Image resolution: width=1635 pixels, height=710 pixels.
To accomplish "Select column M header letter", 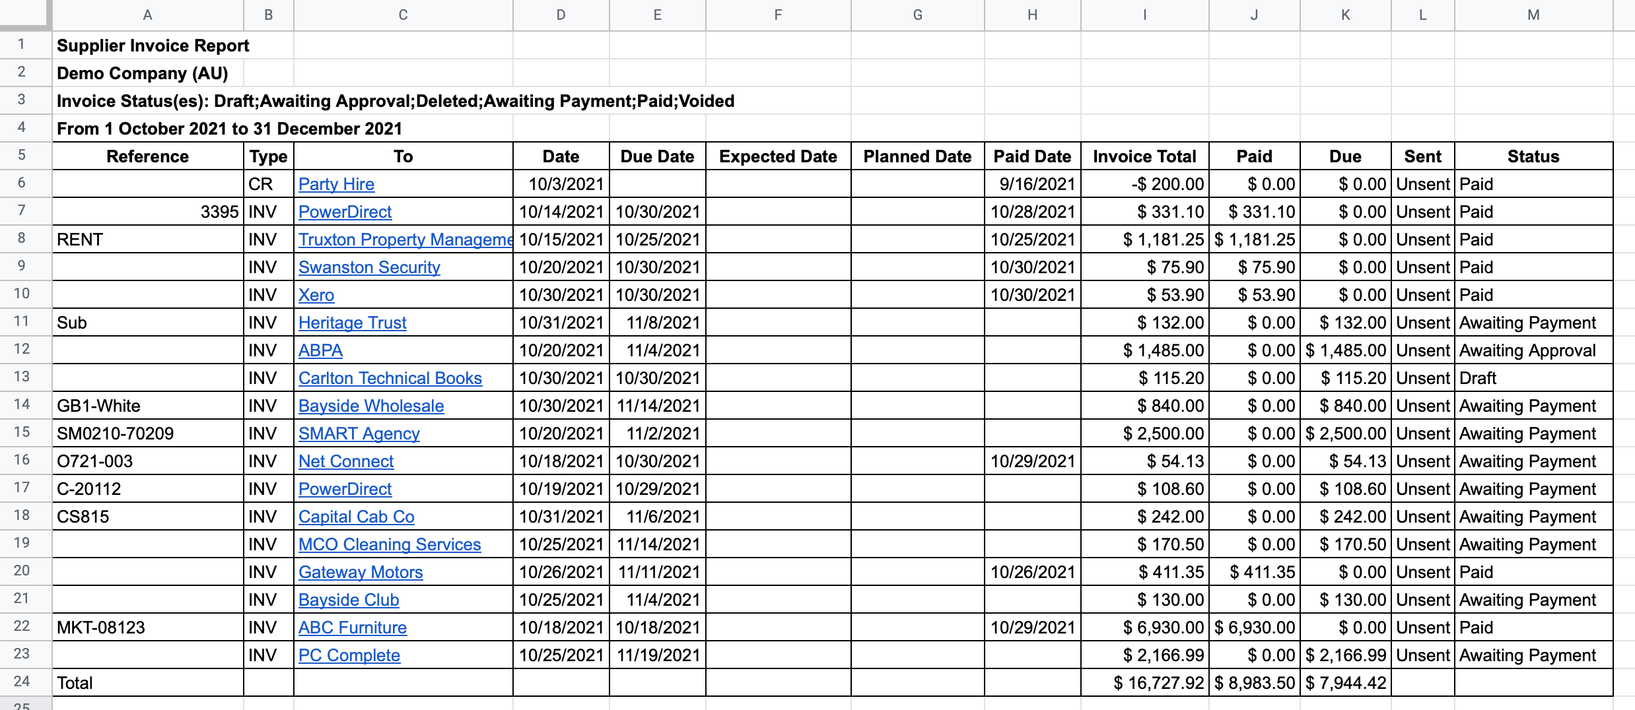I will pyautogui.click(x=1533, y=15).
